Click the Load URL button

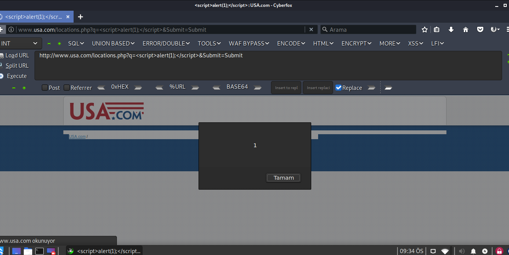pos(15,55)
